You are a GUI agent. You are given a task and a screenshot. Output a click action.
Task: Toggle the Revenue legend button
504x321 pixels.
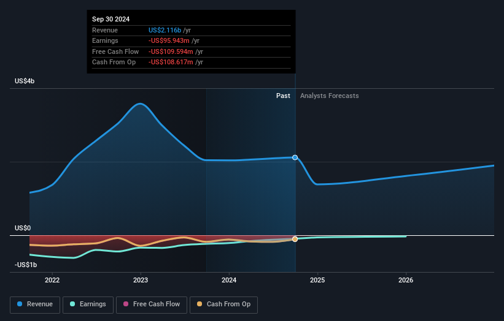(35, 304)
